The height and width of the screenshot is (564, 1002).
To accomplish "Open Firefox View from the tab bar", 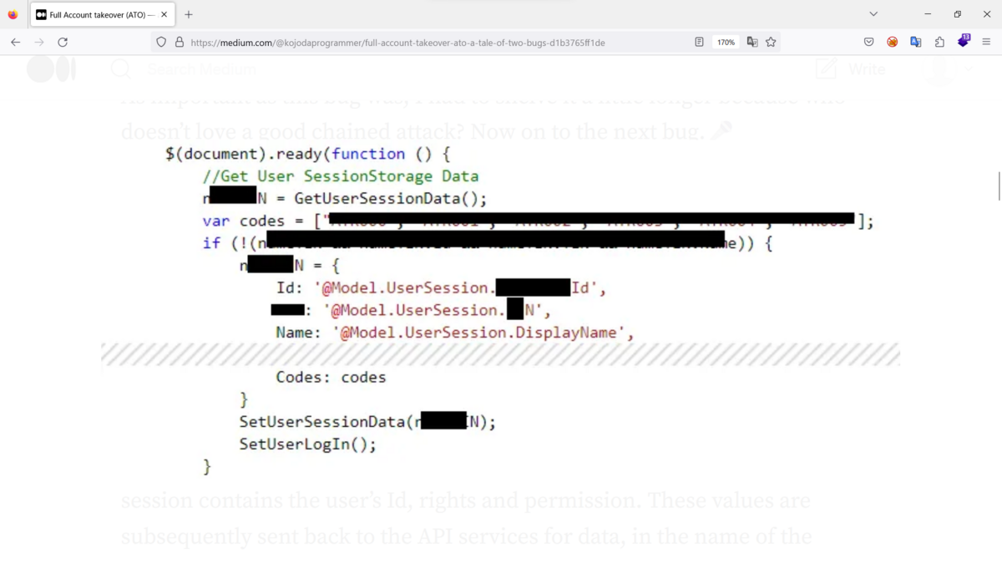I will 13,14.
